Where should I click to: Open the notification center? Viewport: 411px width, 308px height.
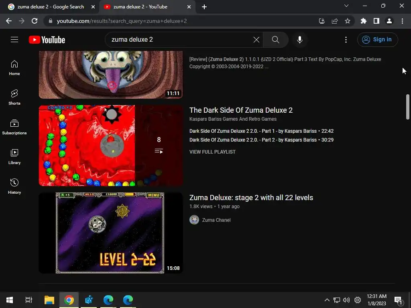(398, 300)
